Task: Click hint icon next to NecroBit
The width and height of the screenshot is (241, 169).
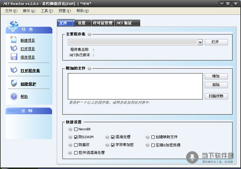Action: [x=70, y=129]
